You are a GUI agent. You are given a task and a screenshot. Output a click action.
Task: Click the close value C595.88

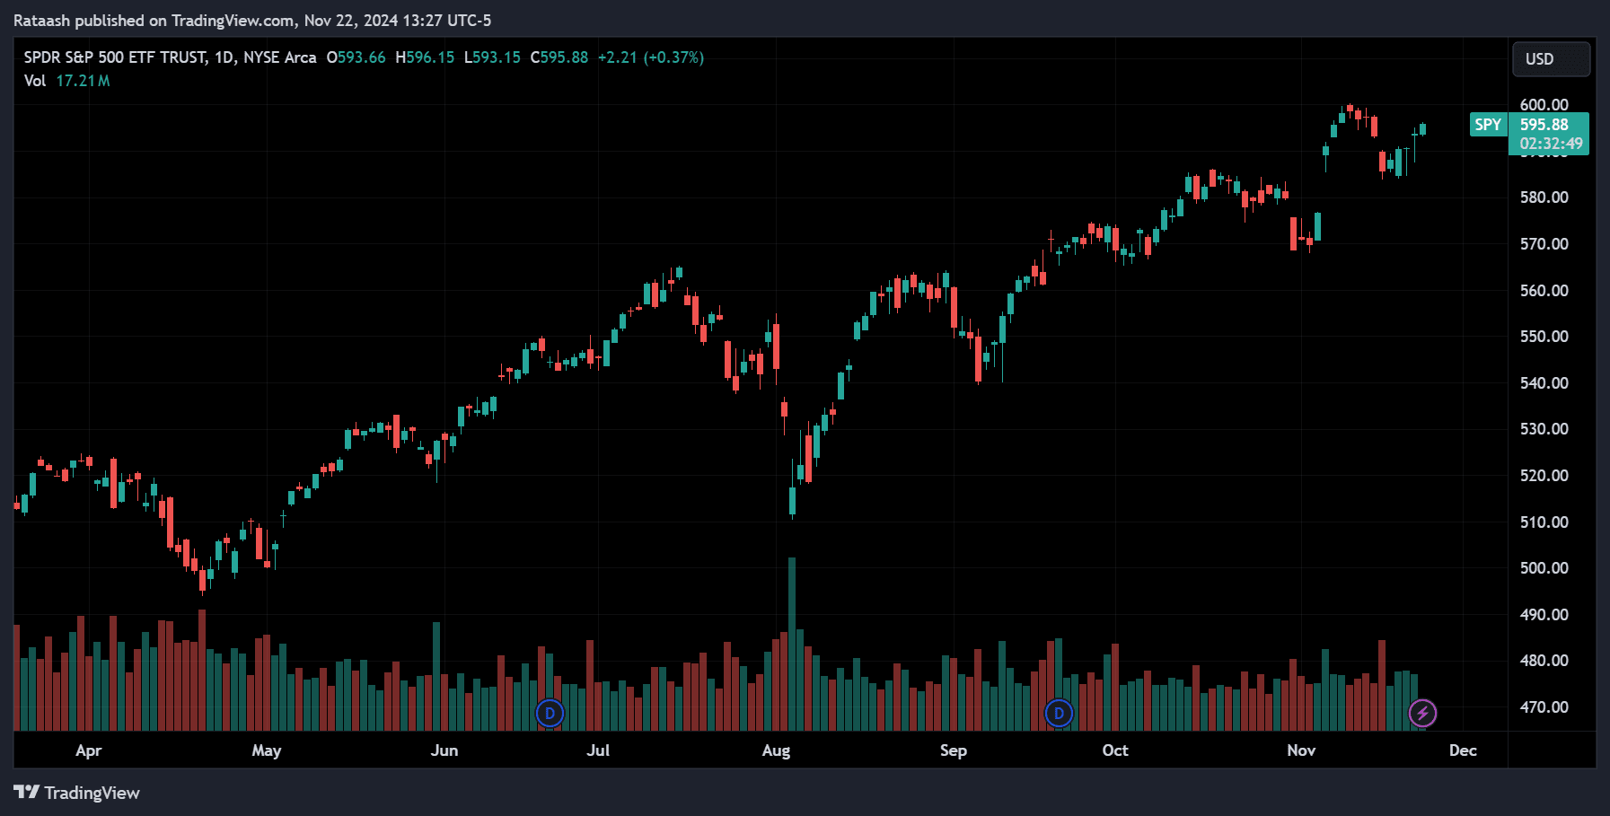tap(559, 57)
